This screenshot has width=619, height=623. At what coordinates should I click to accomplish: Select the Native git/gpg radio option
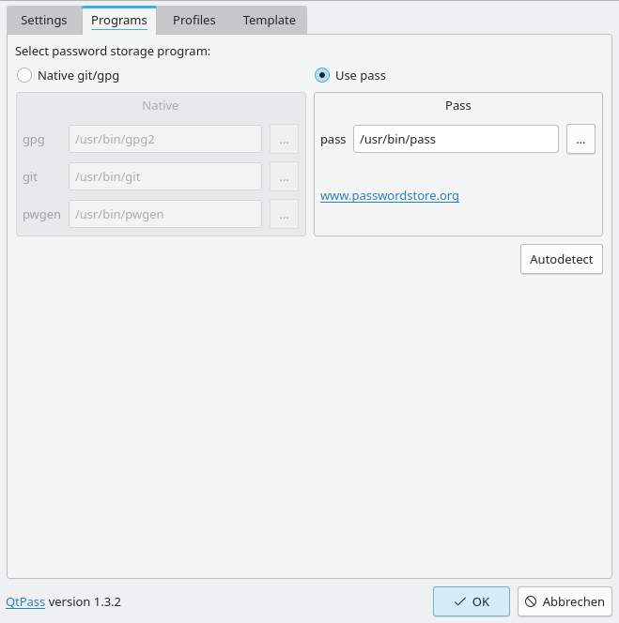pyautogui.click(x=24, y=75)
